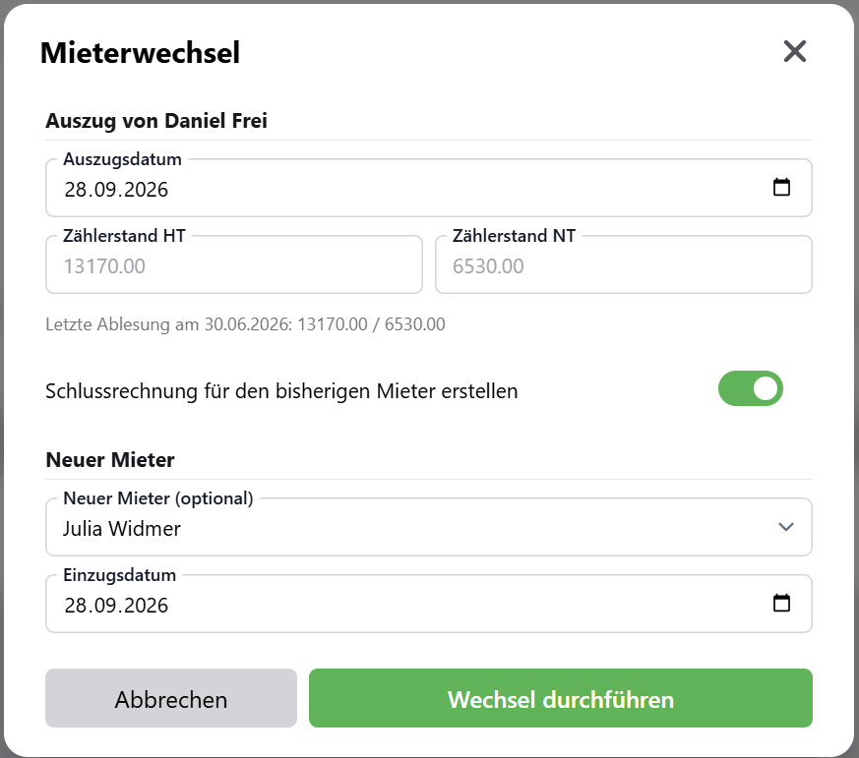Click the Letzte Ablesung am 30.06.2026 text
Screen dimensions: 859x758
pyautogui.click(x=245, y=324)
